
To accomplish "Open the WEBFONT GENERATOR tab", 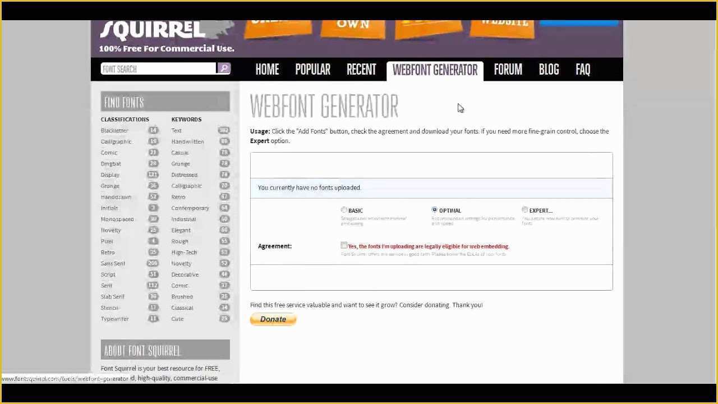I will (435, 70).
